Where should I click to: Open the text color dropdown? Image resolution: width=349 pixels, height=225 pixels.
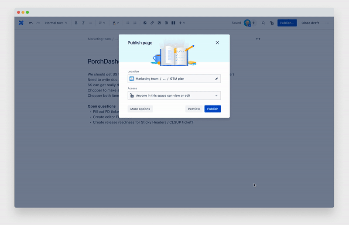pos(116,23)
